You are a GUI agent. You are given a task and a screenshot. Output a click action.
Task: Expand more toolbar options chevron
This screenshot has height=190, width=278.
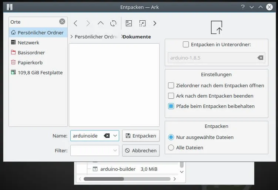[x=155, y=23]
